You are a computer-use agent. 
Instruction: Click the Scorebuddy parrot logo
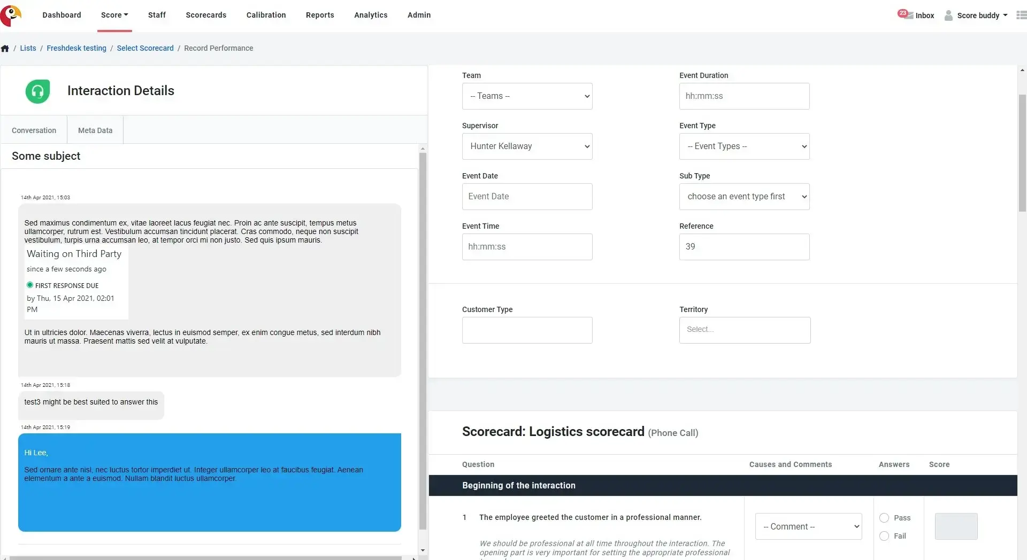(x=11, y=15)
